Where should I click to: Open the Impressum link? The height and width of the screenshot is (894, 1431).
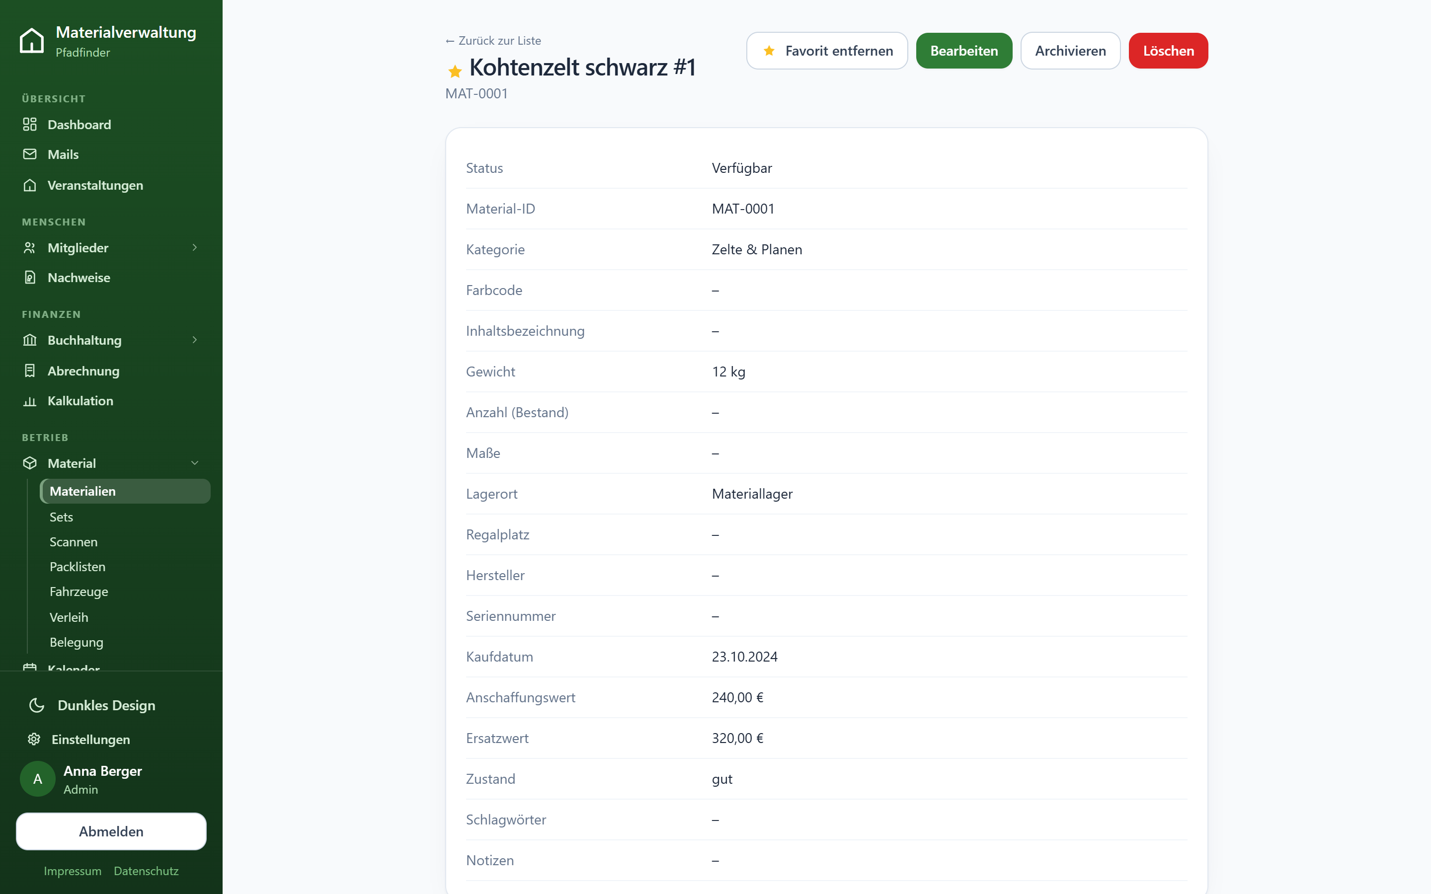point(73,871)
